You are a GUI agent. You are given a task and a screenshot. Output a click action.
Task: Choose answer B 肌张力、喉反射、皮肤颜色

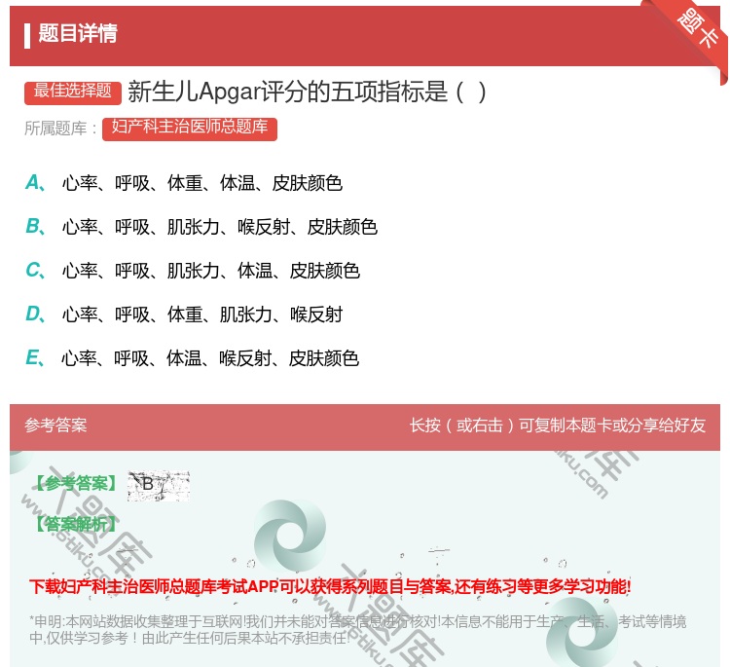[x=219, y=227]
